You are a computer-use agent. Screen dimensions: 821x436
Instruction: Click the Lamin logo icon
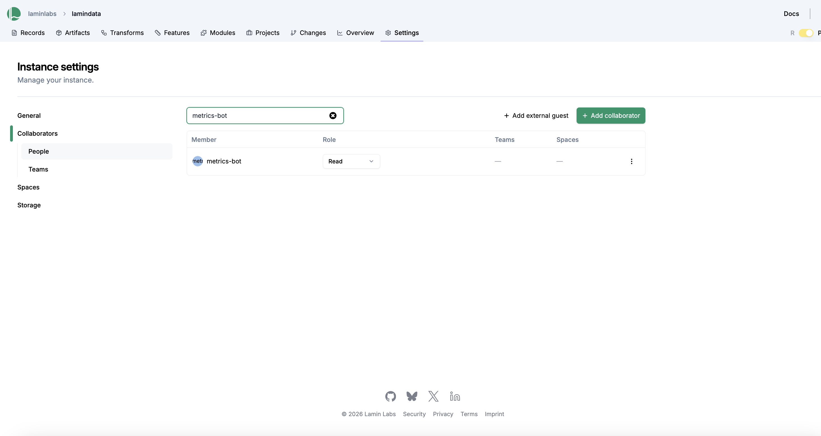click(x=14, y=14)
